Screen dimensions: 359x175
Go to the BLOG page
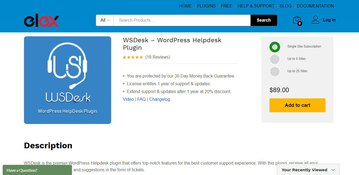(285, 6)
